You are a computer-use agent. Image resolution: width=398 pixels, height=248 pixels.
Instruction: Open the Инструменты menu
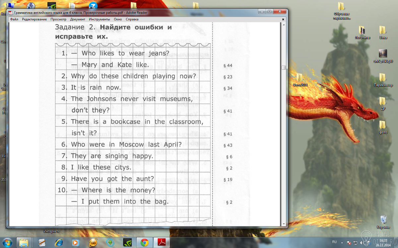coord(99,19)
